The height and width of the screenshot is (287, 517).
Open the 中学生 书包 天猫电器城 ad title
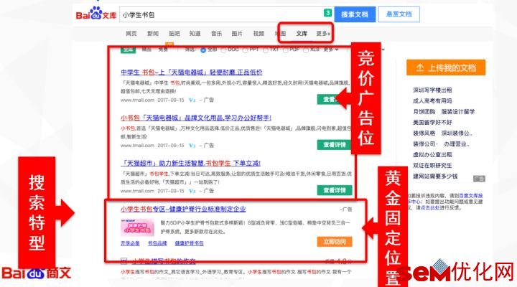191,72
